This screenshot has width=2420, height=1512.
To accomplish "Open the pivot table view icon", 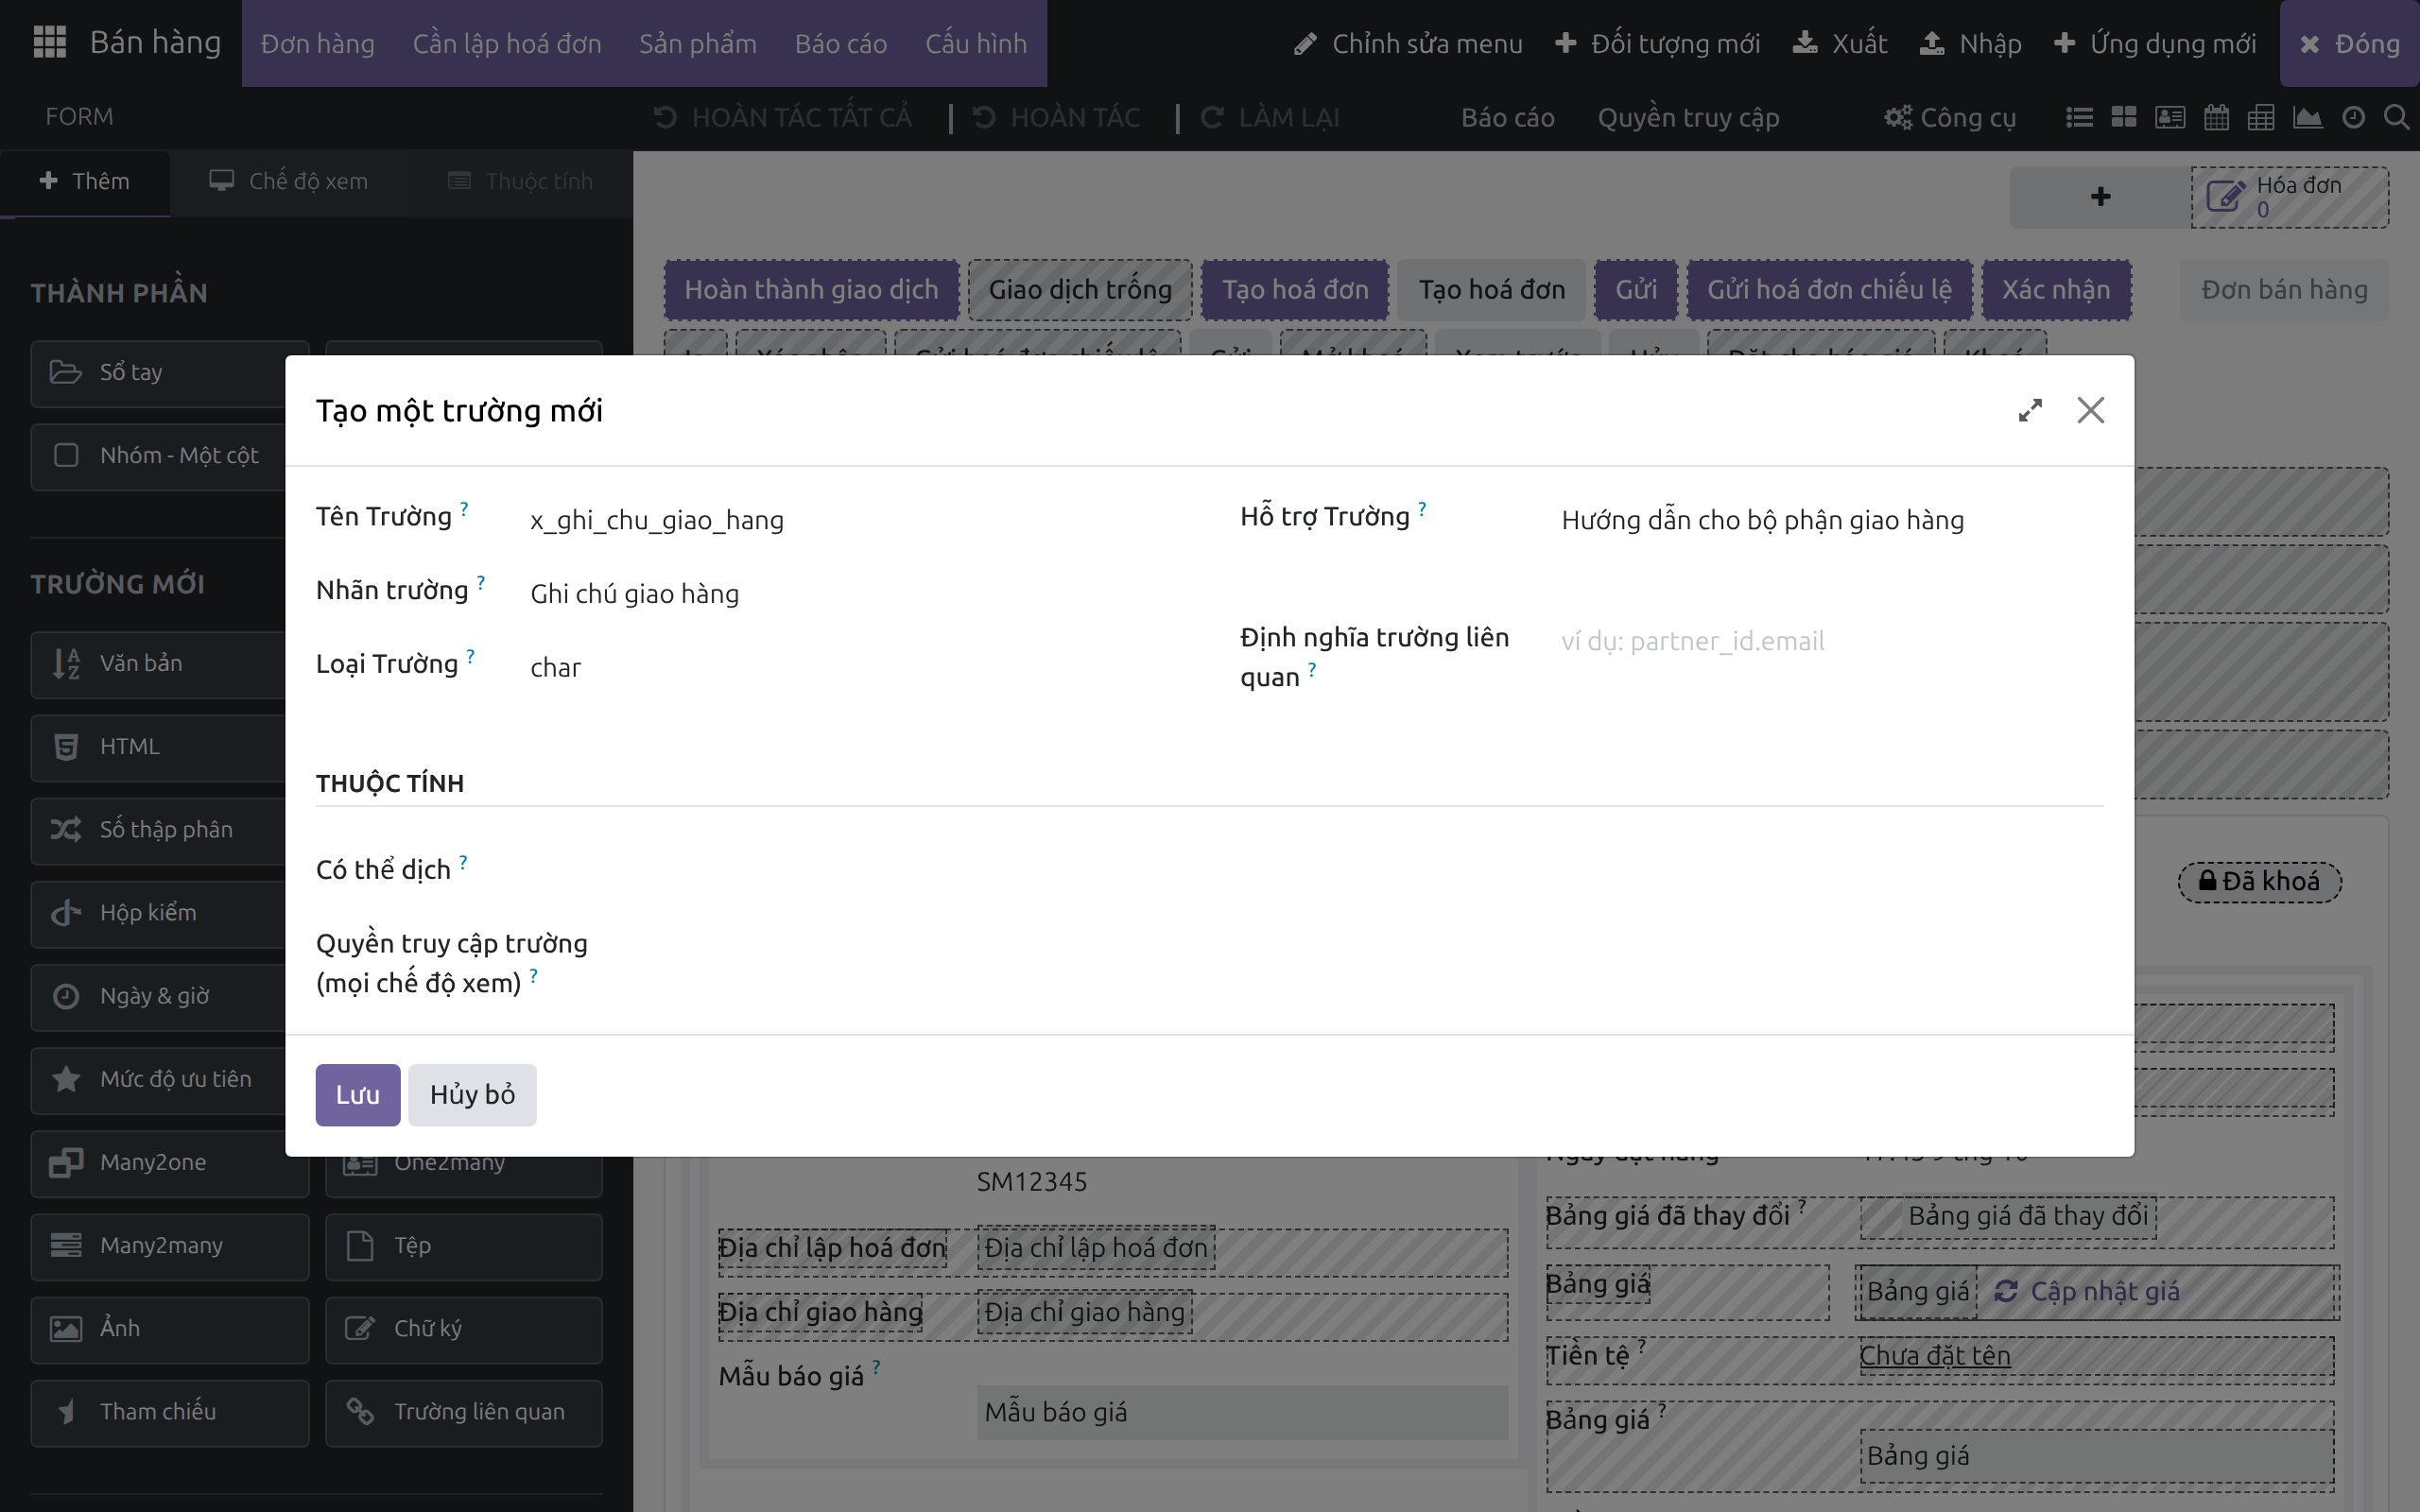I will tap(2261, 117).
